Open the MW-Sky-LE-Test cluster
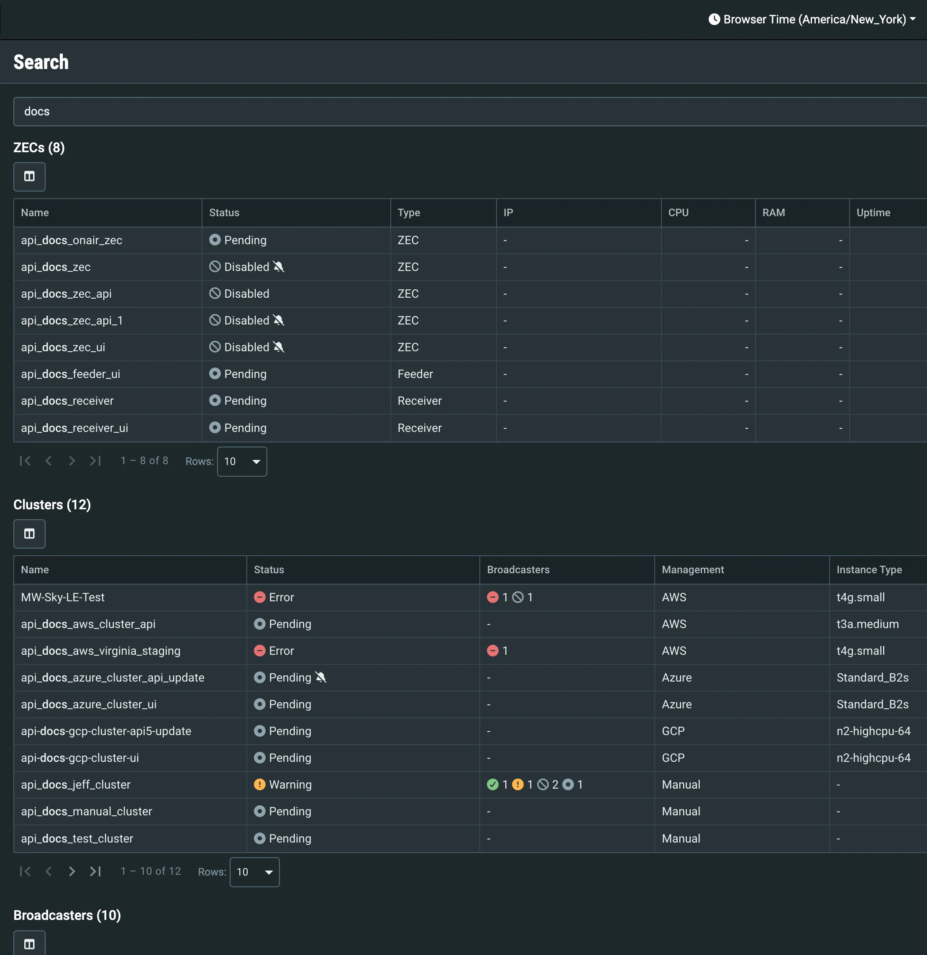The width and height of the screenshot is (927, 955). click(x=63, y=598)
